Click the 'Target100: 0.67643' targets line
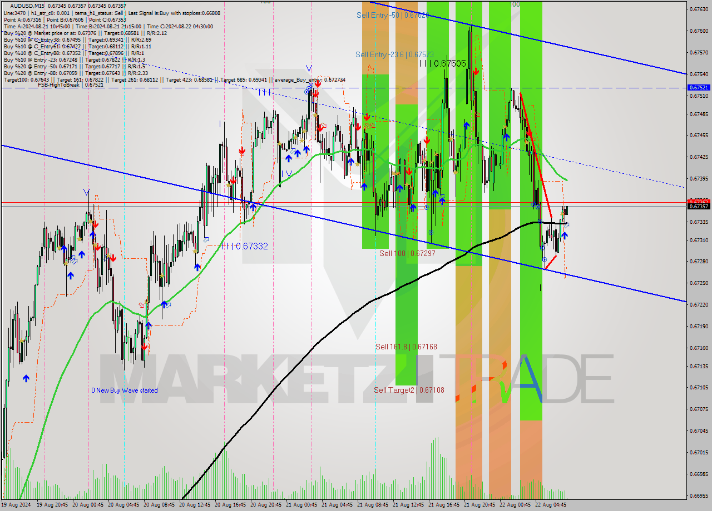The height and width of the screenshot is (511, 712). tap(174, 79)
